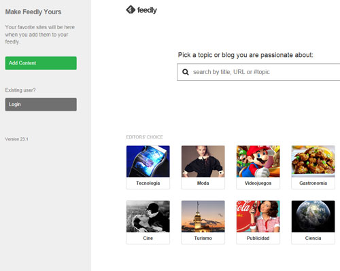This screenshot has width=340, height=271.
Task: Open the Gastronomía food image
Action: [313, 162]
